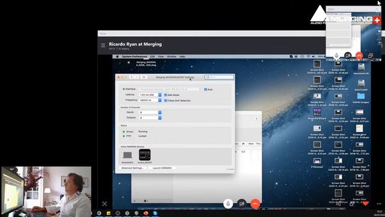Open the yellow sticky notes taskbar icon
385x217 pixels.
click(108, 213)
